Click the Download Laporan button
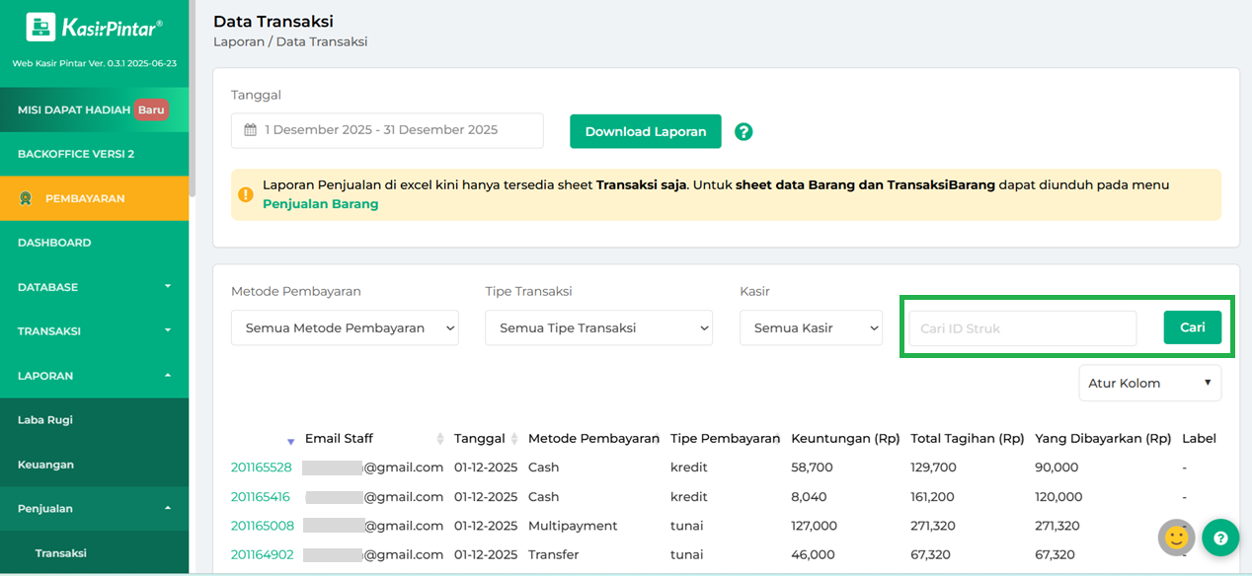The width and height of the screenshot is (1252, 576). click(645, 131)
